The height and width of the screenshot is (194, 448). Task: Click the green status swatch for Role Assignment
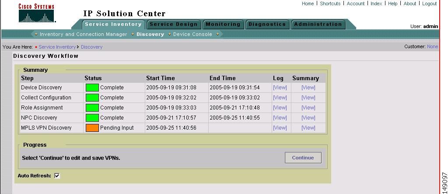click(x=92, y=108)
